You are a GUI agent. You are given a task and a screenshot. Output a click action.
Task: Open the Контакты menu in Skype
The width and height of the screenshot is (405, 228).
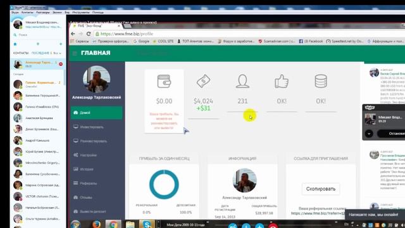(27, 13)
